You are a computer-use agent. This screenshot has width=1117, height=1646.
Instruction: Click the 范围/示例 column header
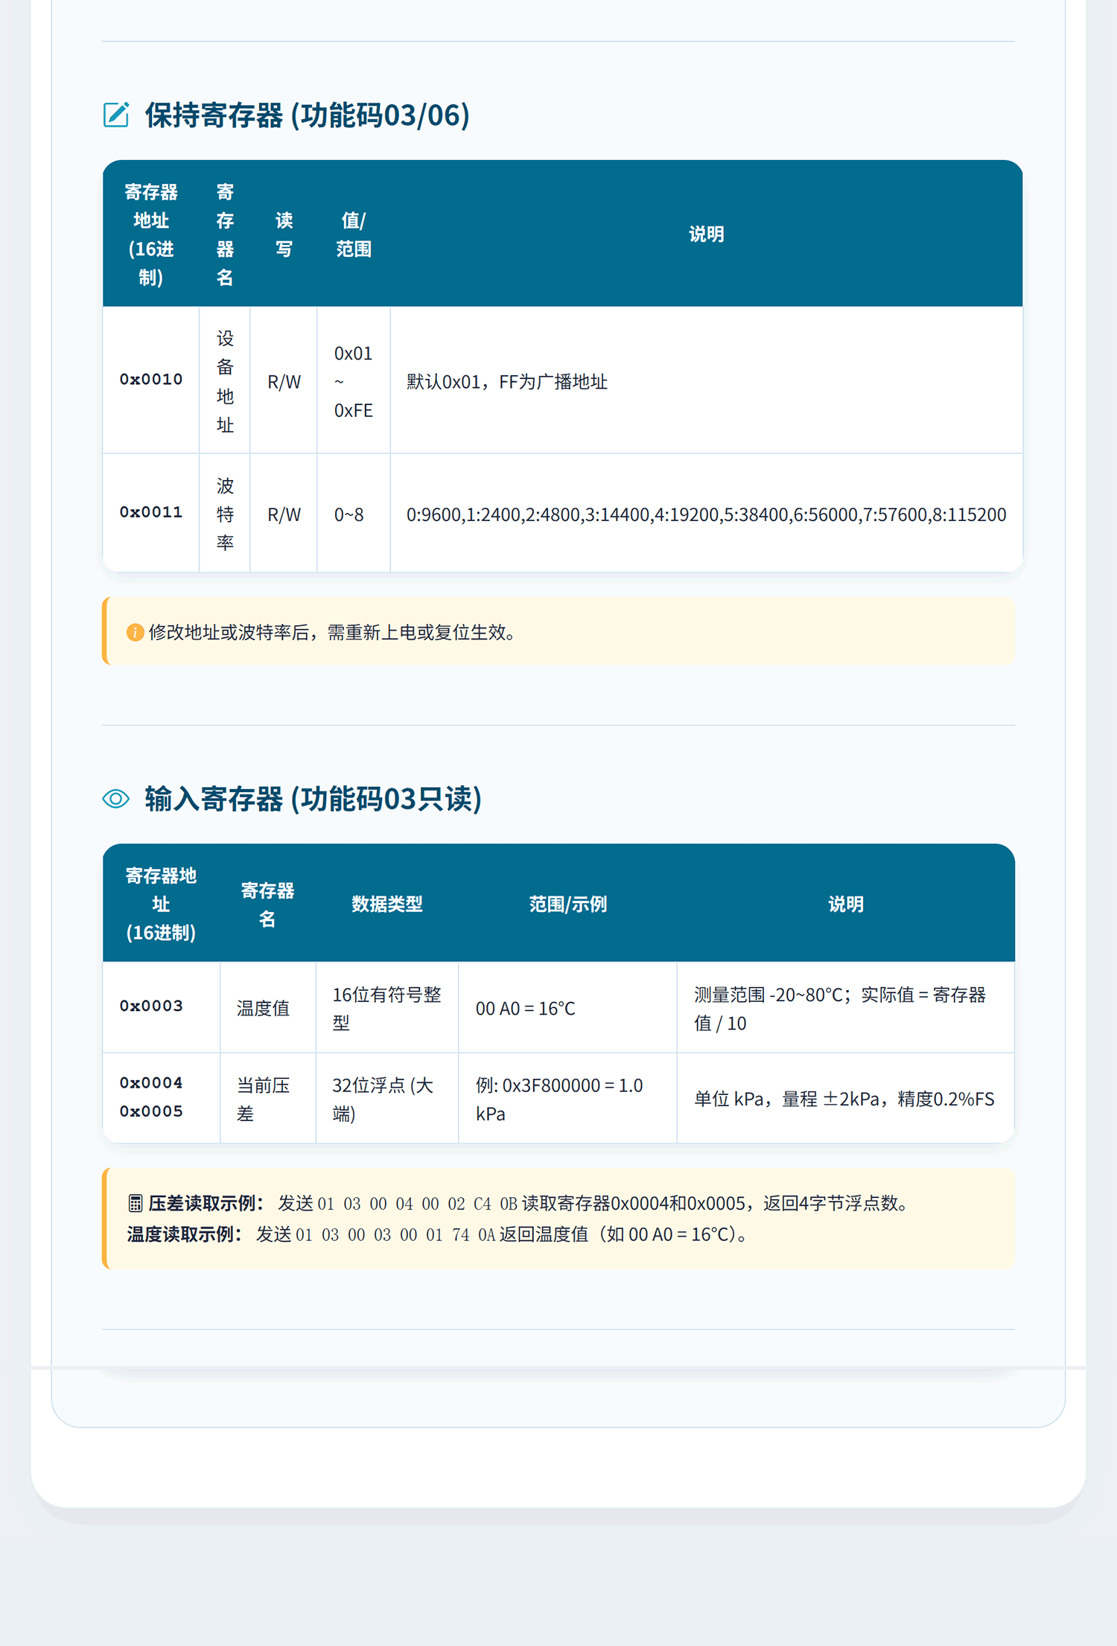pyautogui.click(x=567, y=904)
